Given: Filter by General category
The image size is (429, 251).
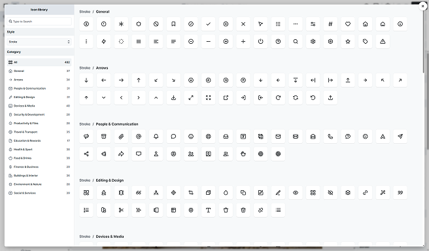Looking at the screenshot, I should click(x=39, y=71).
